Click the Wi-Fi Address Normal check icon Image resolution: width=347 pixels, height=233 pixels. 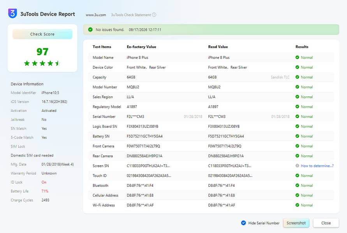(297, 205)
